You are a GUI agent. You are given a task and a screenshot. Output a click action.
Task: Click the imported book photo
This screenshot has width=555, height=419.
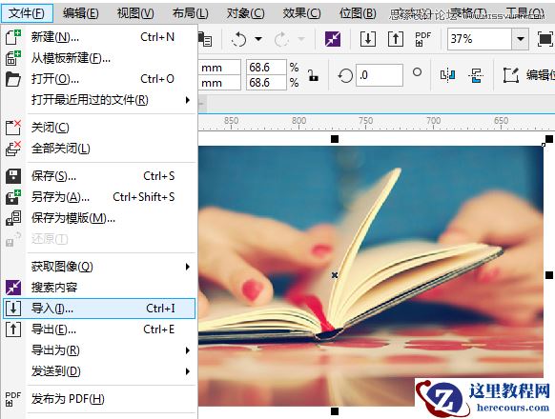[371, 276]
